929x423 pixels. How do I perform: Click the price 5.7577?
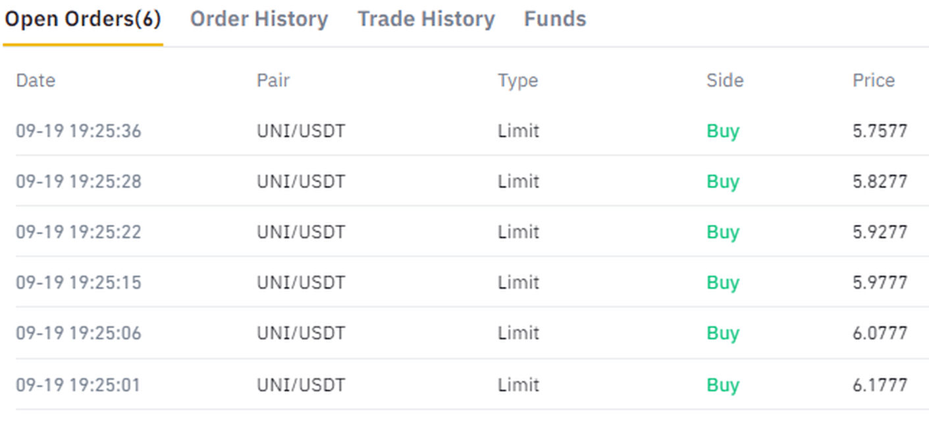tap(880, 131)
